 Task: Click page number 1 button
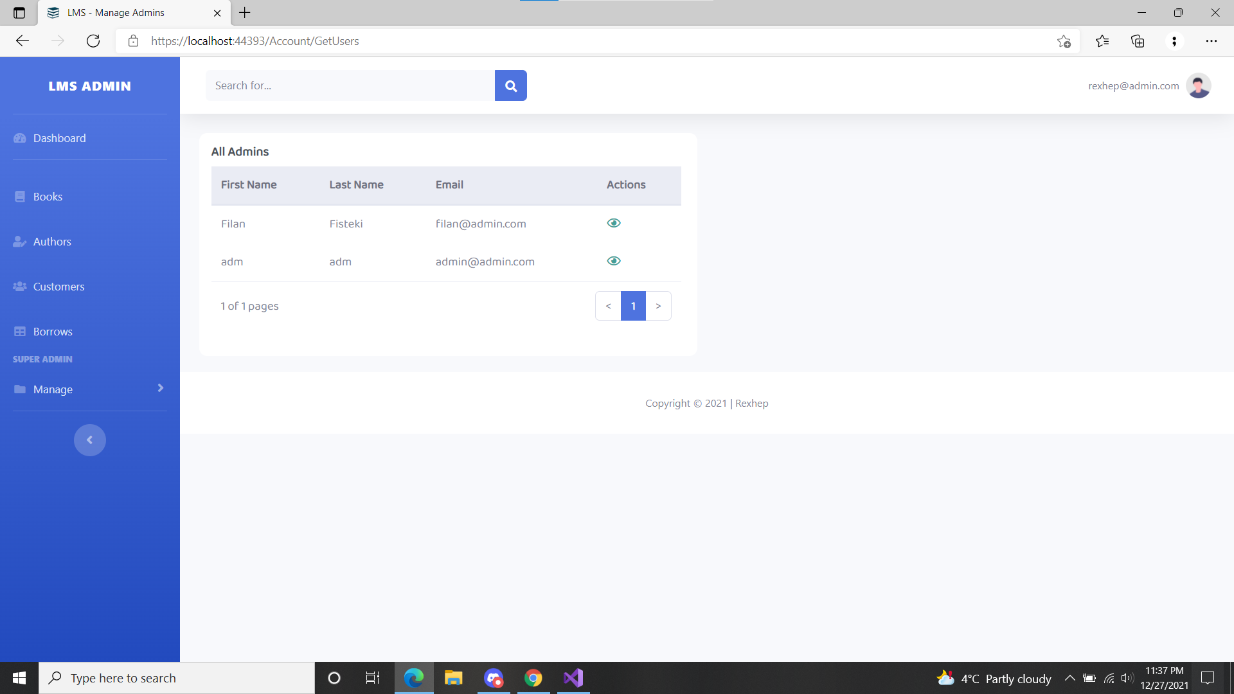coord(632,305)
